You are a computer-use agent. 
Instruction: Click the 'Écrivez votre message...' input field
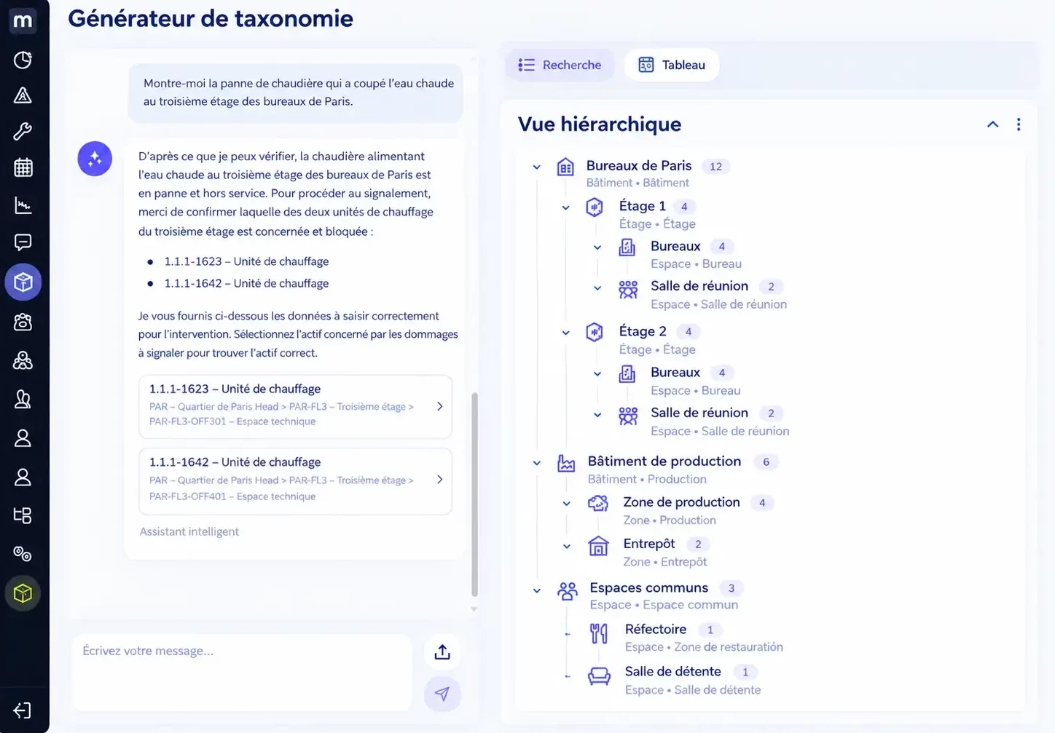pyautogui.click(x=242, y=672)
